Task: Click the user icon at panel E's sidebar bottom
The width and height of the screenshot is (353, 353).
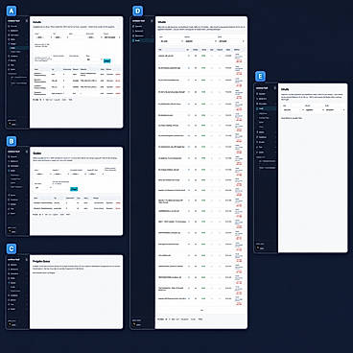Action: [258, 247]
